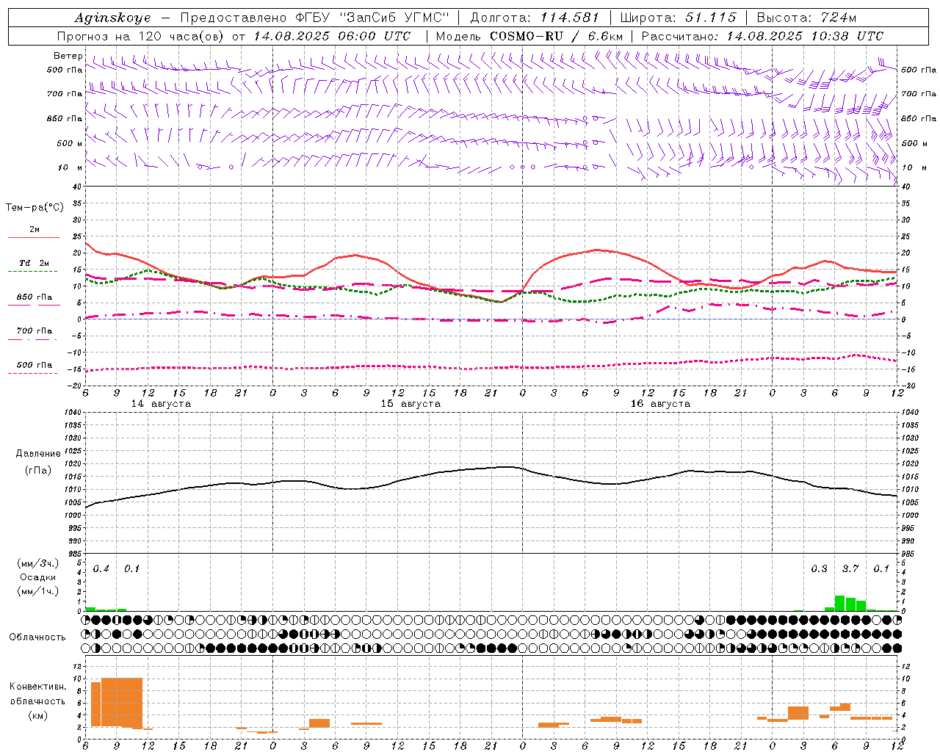
Task: Click the provider text "ЗапСиб УГМС"
Action: click(x=395, y=18)
